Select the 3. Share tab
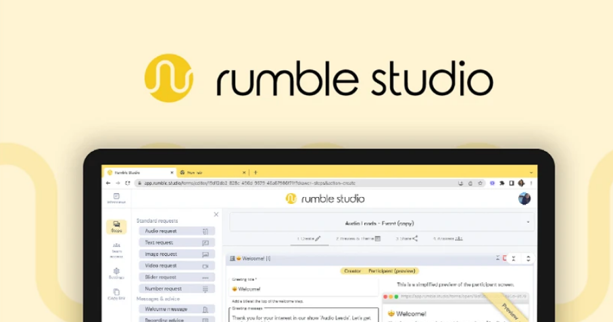Viewport: 613px width, 322px height. click(407, 238)
